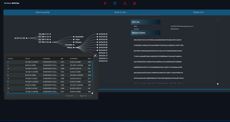The image size is (230, 122).
Task: Select the hash starting with b5591ba
Action: [x=159, y=78]
